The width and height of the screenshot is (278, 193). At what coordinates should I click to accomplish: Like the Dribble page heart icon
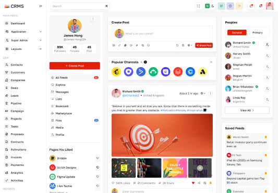click(x=98, y=158)
